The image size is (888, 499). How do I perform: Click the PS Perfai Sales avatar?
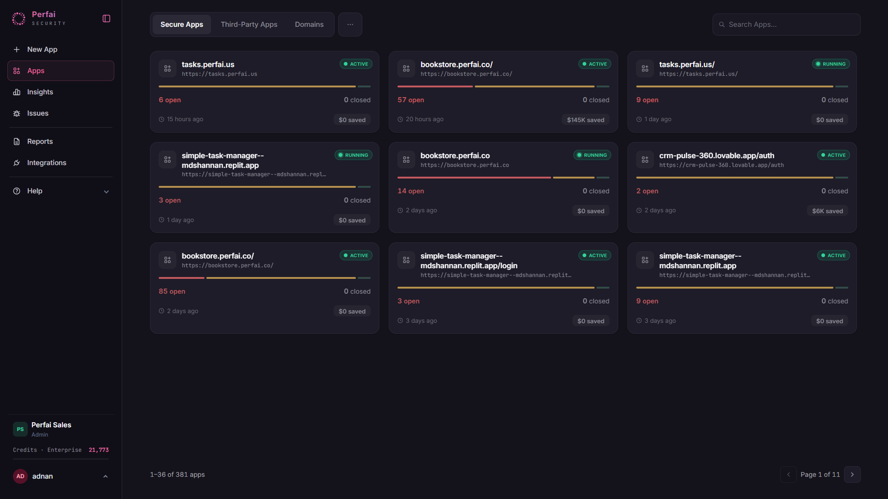pos(20,429)
